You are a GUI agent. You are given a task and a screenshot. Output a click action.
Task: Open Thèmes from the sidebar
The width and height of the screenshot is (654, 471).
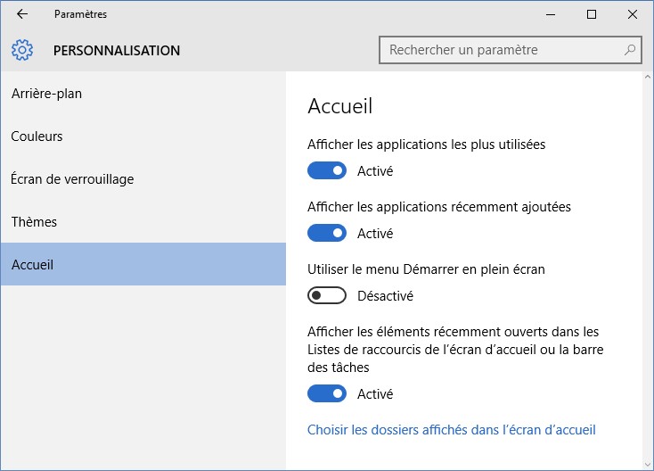(x=34, y=221)
